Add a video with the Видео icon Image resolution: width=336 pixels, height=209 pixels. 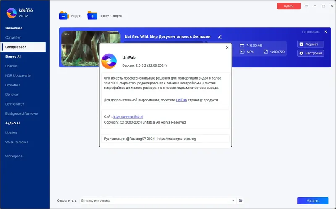click(x=64, y=15)
